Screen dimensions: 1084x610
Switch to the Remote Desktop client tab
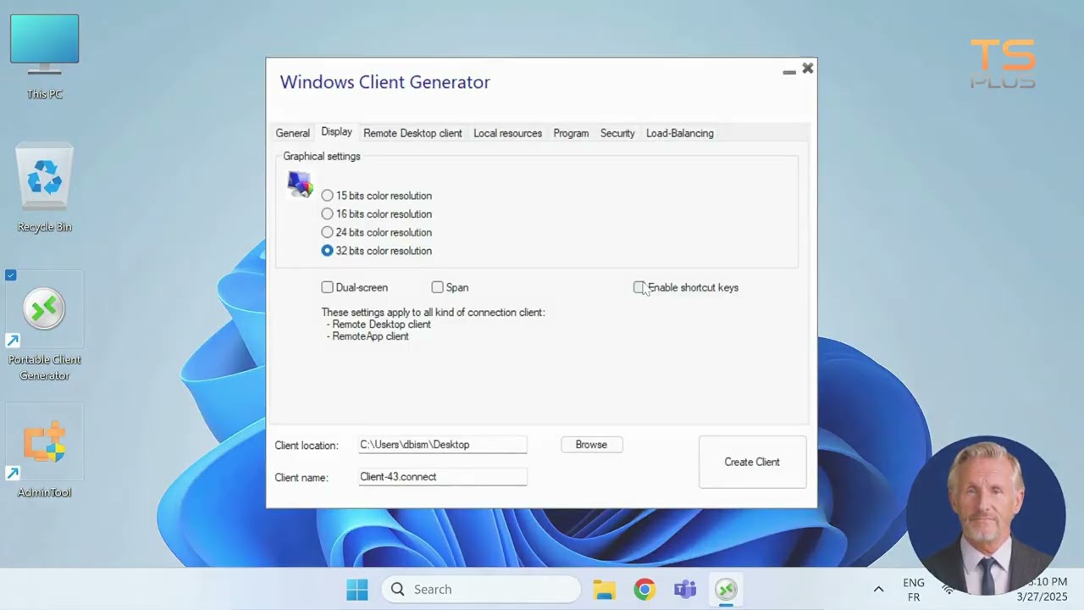[412, 133]
